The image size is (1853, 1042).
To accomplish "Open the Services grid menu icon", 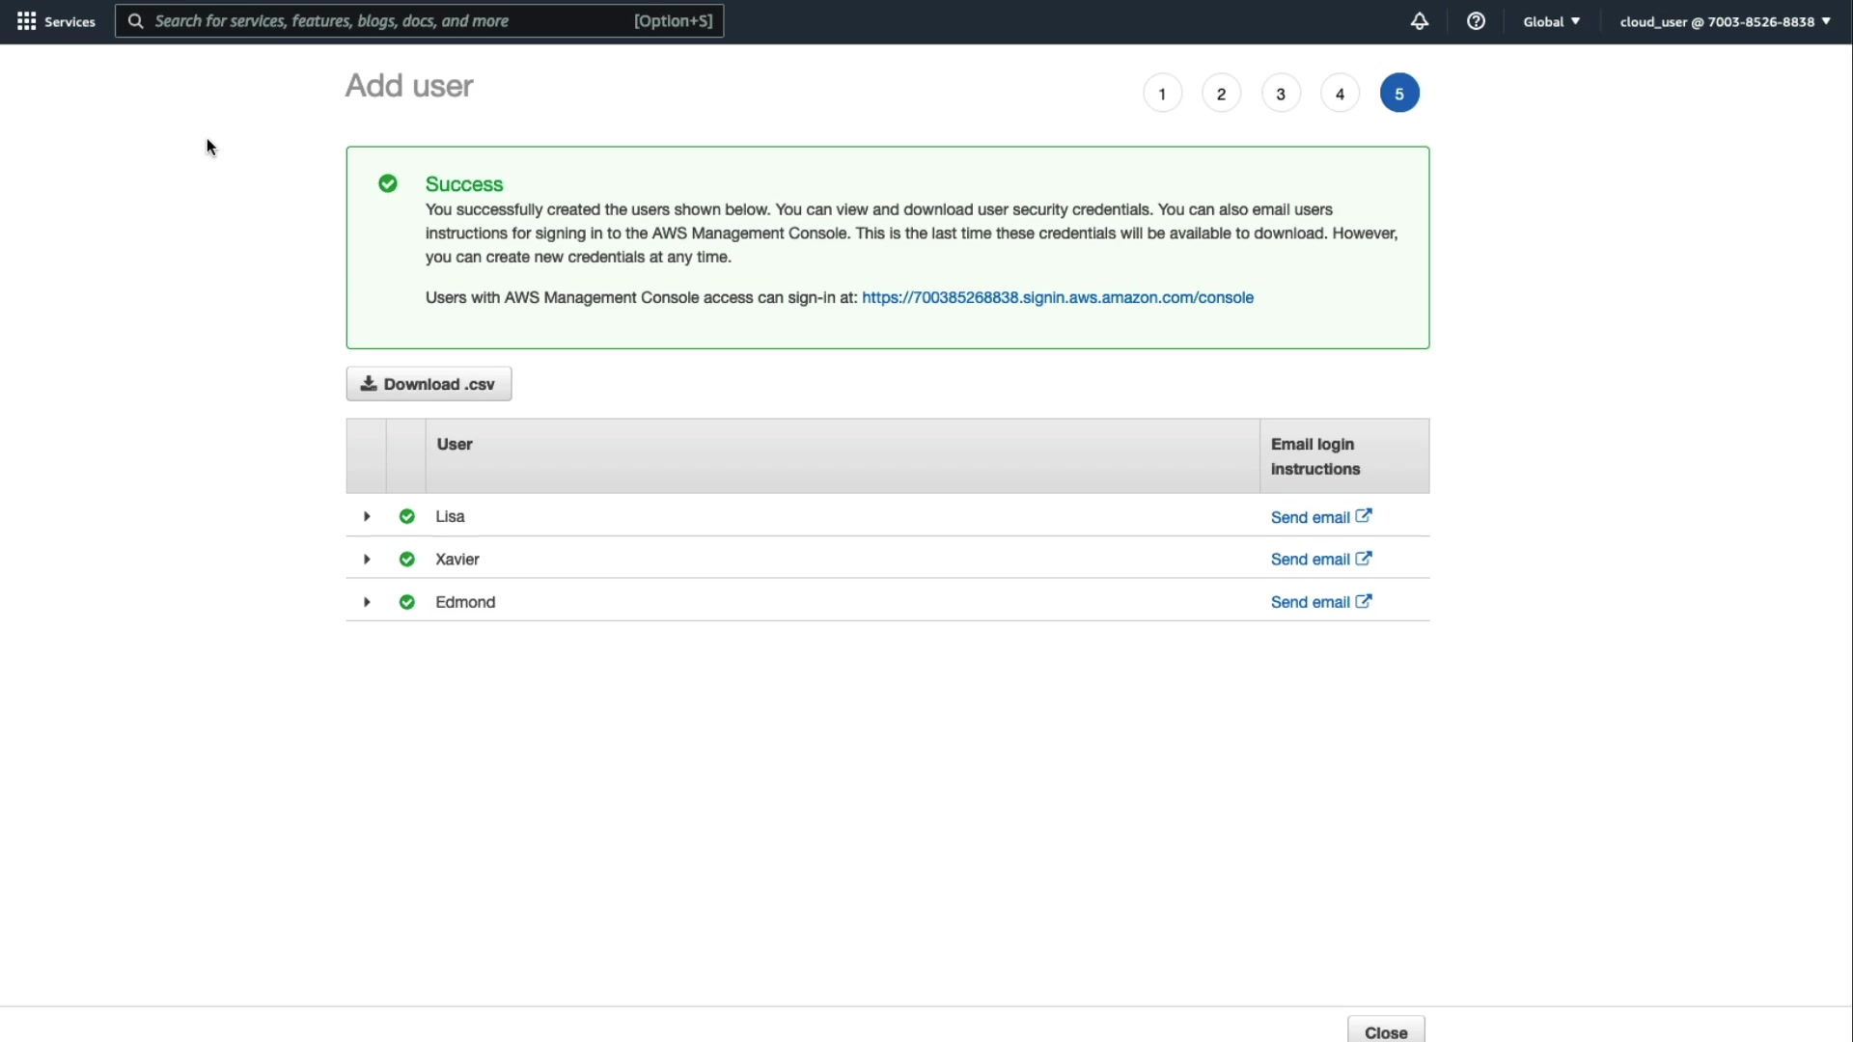I will (27, 21).
